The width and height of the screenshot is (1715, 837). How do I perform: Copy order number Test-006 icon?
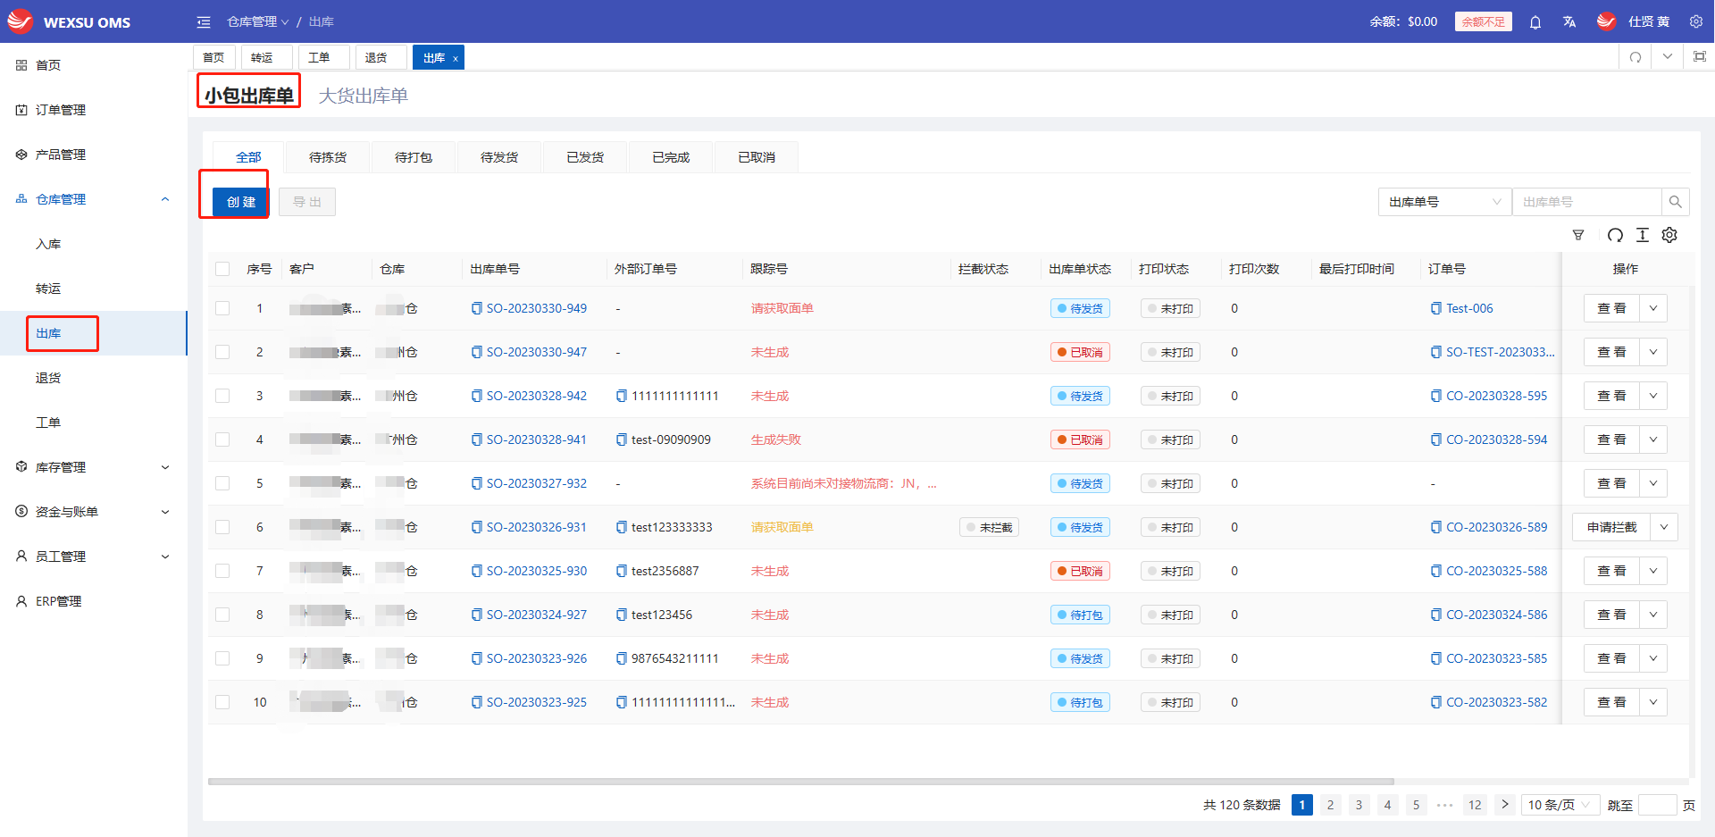pos(1436,308)
